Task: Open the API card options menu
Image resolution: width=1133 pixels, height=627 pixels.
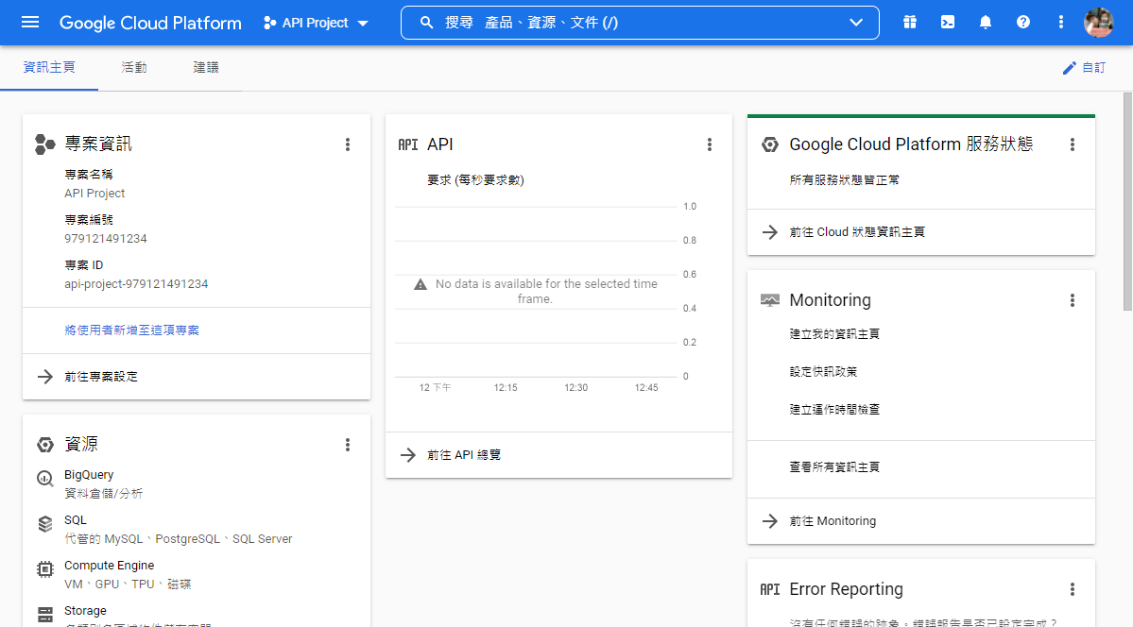Action: [710, 144]
